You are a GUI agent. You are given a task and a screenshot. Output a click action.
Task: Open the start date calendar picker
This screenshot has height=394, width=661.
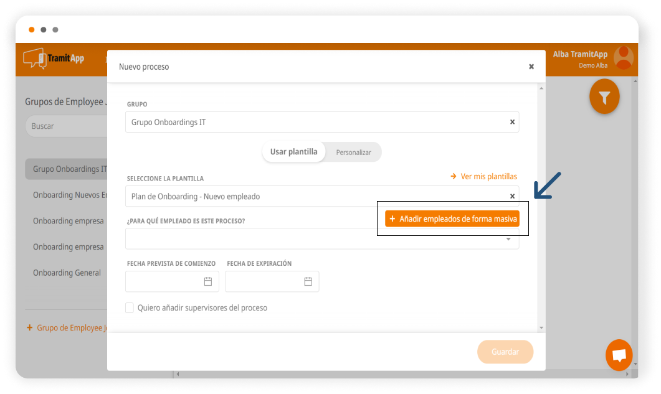click(208, 281)
